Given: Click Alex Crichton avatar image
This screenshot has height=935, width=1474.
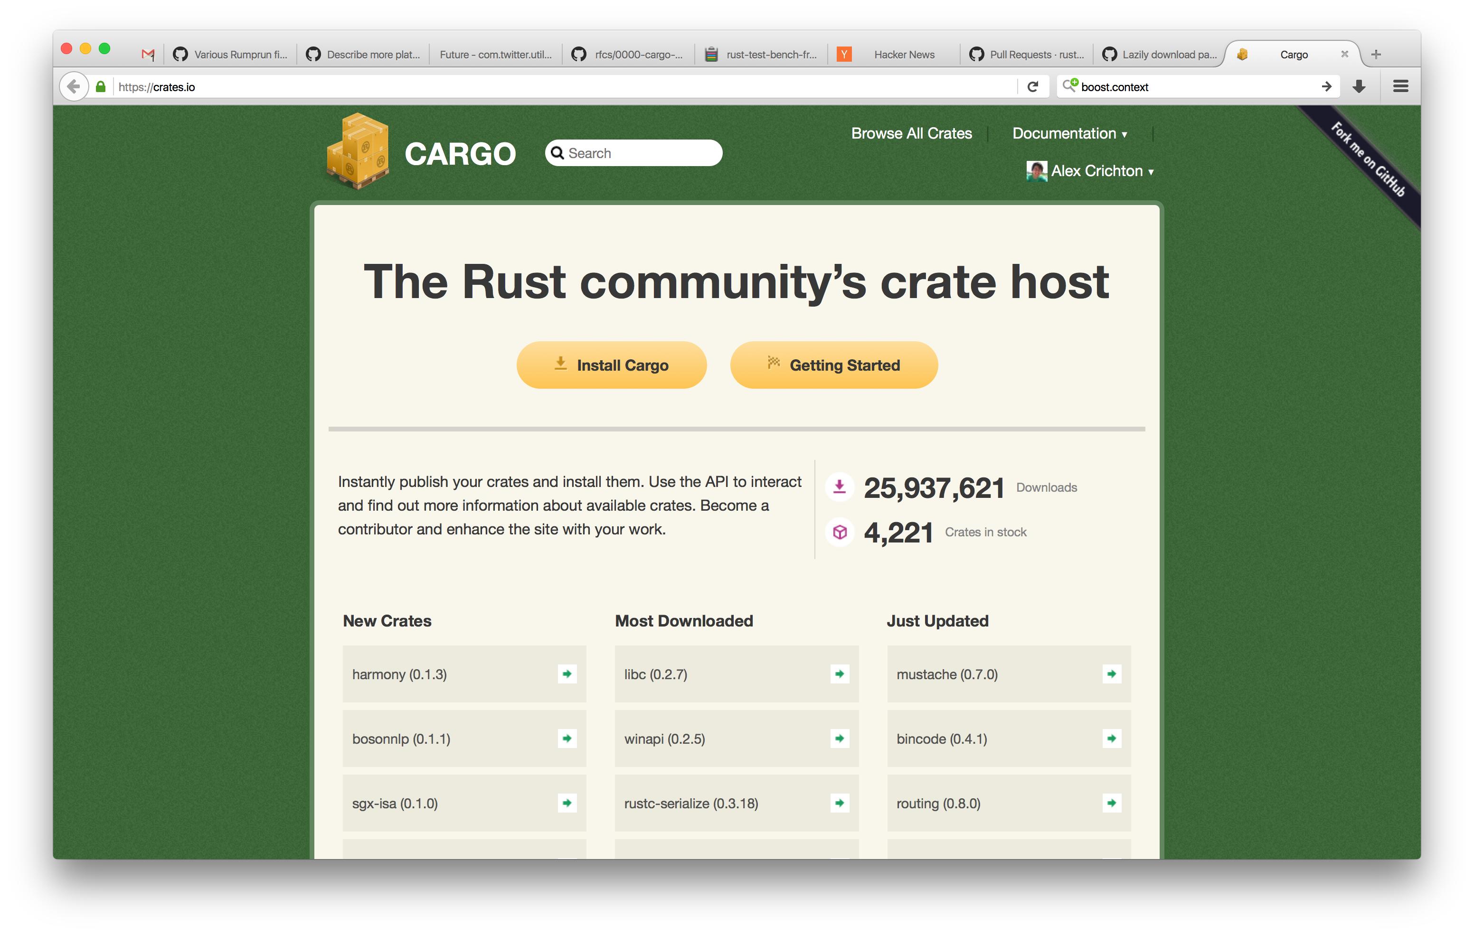Looking at the screenshot, I should click(x=1036, y=171).
